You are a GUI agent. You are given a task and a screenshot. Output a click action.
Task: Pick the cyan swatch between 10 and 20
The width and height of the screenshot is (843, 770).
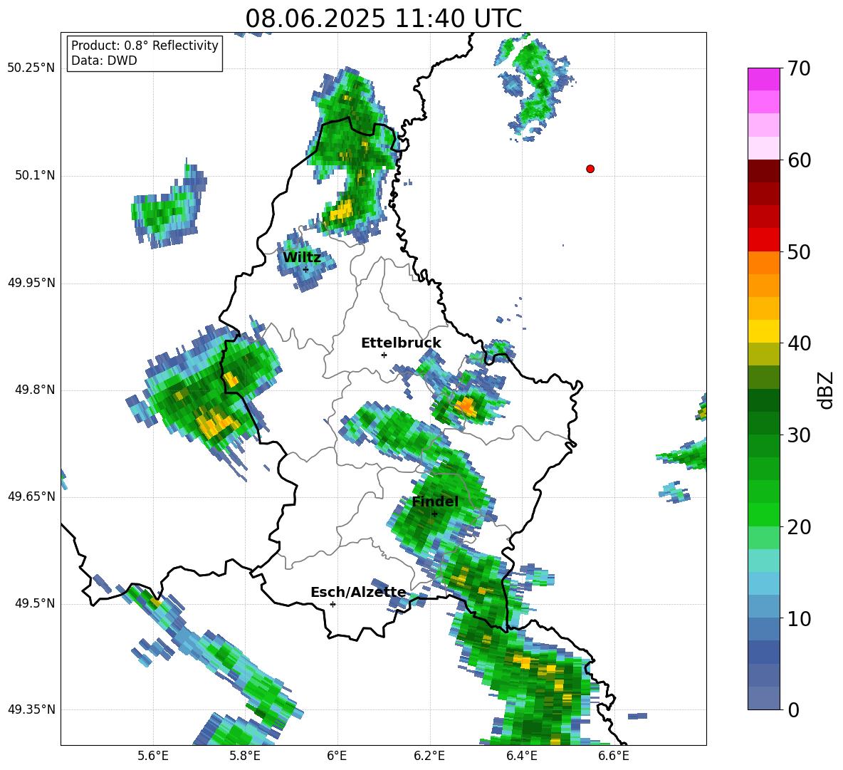pyautogui.click(x=763, y=561)
